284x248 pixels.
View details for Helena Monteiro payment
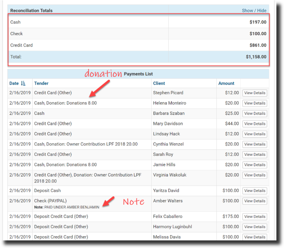pos(254,103)
